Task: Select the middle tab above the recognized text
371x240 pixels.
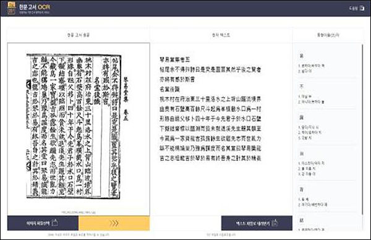Action: [x=221, y=35]
